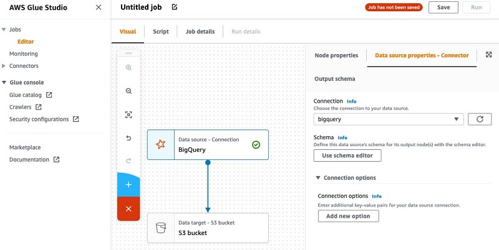Select Data source properties - Connector tab
499x250 pixels.
click(x=422, y=55)
